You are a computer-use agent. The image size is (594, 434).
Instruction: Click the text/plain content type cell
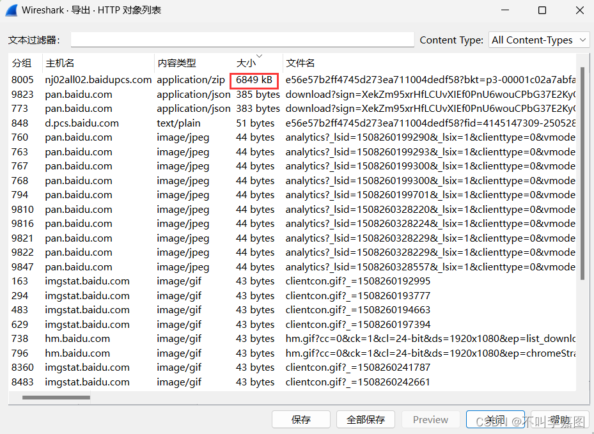tap(178, 123)
